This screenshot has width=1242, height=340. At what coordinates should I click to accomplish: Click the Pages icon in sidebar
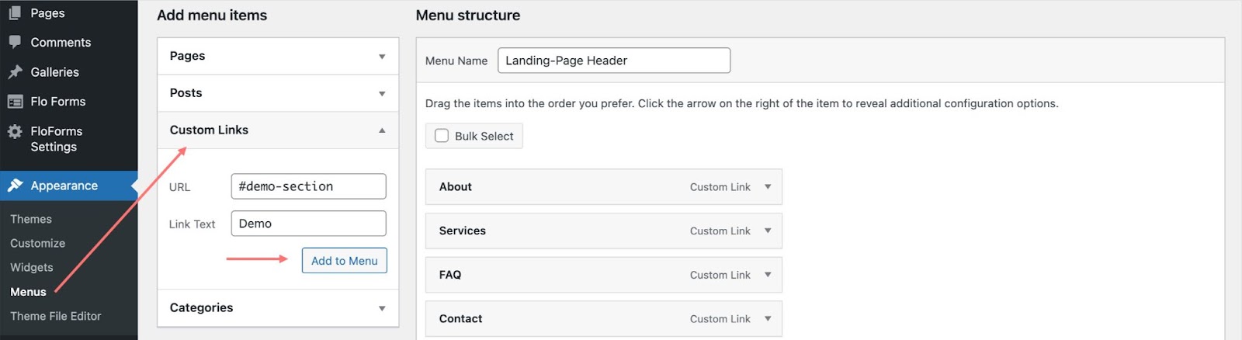click(x=15, y=12)
